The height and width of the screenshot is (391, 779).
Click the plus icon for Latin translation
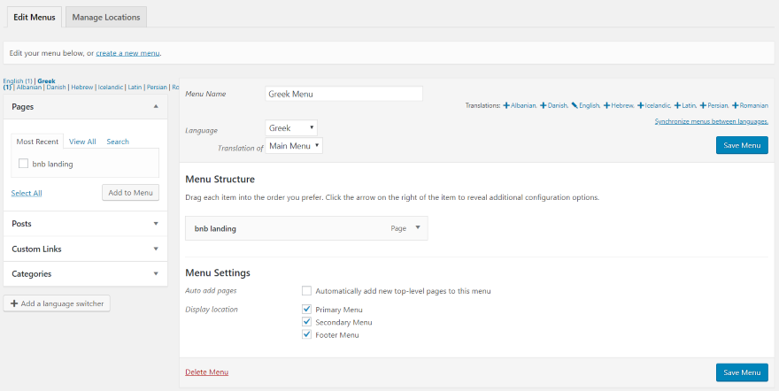[x=677, y=105]
